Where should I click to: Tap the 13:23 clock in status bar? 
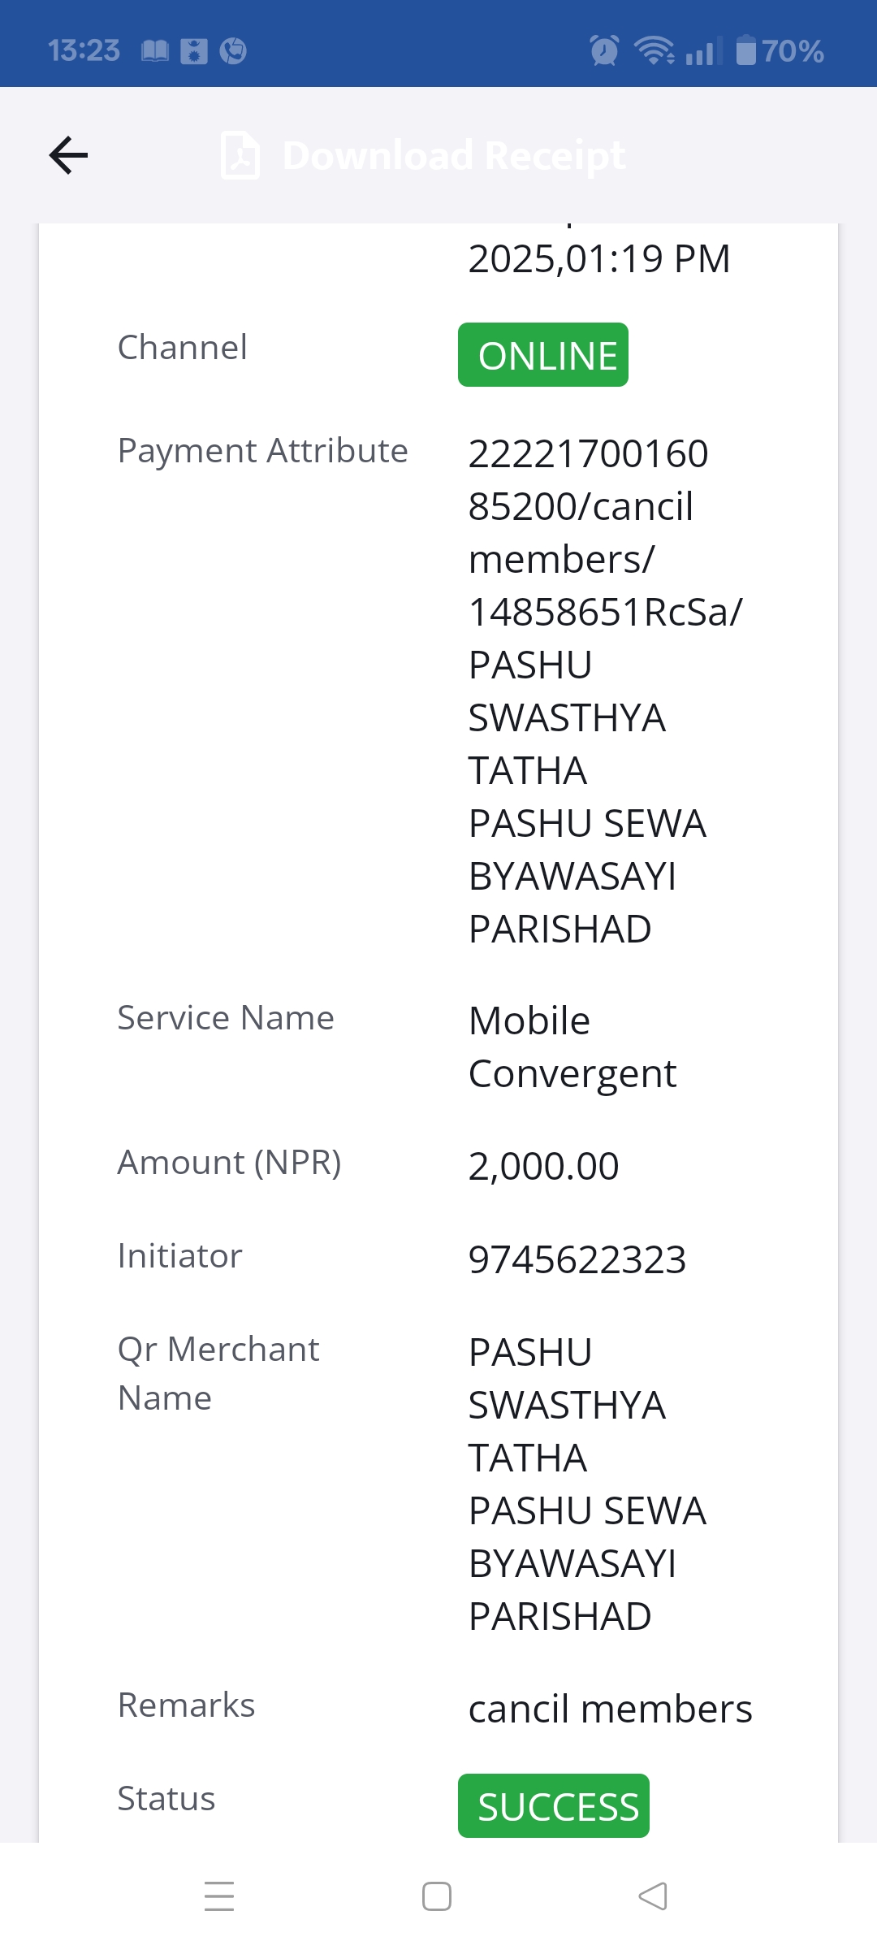[x=84, y=50]
